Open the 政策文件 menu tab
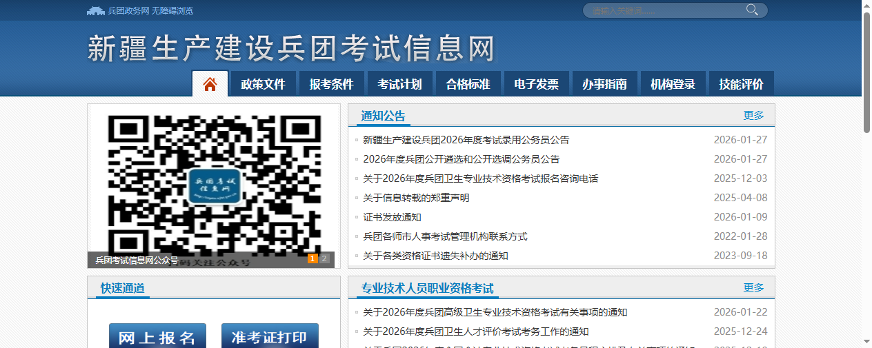 263,84
